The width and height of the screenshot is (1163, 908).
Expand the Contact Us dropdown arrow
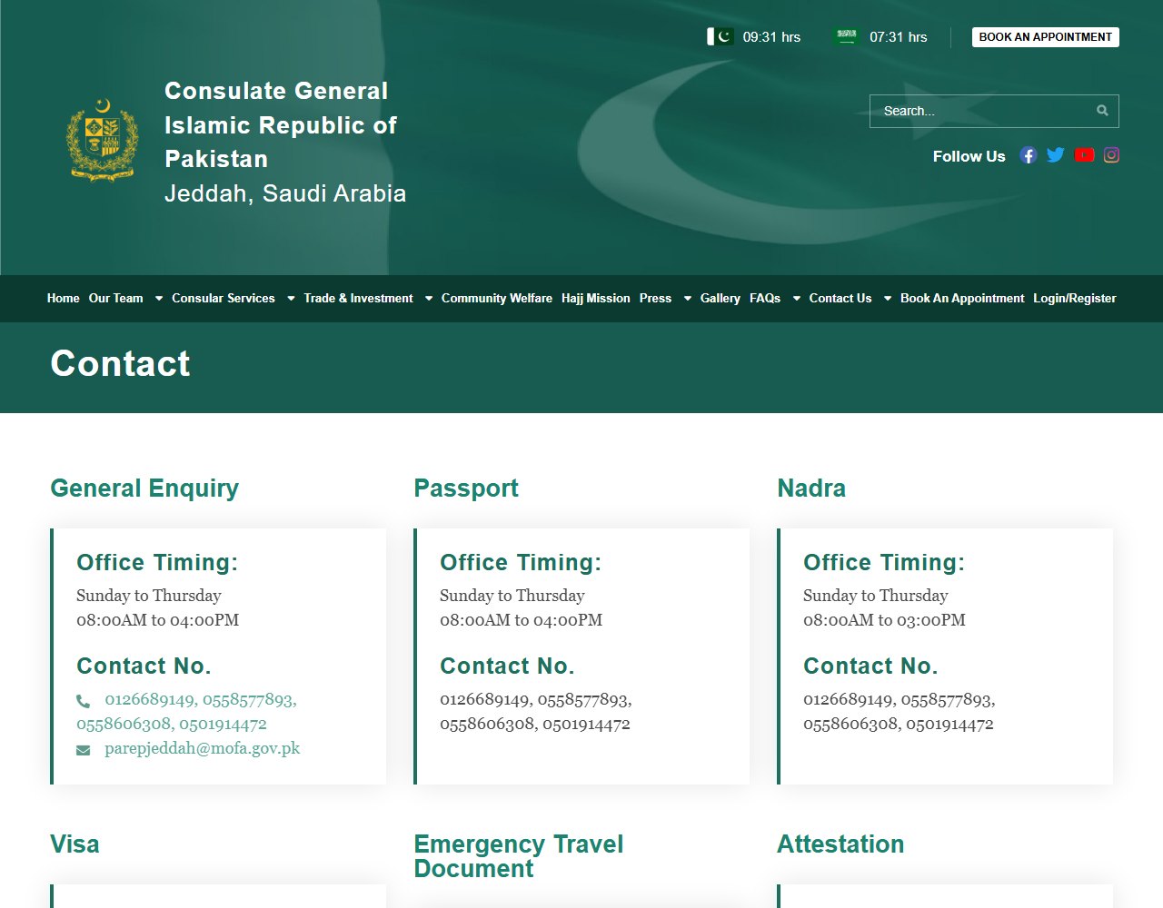click(888, 299)
